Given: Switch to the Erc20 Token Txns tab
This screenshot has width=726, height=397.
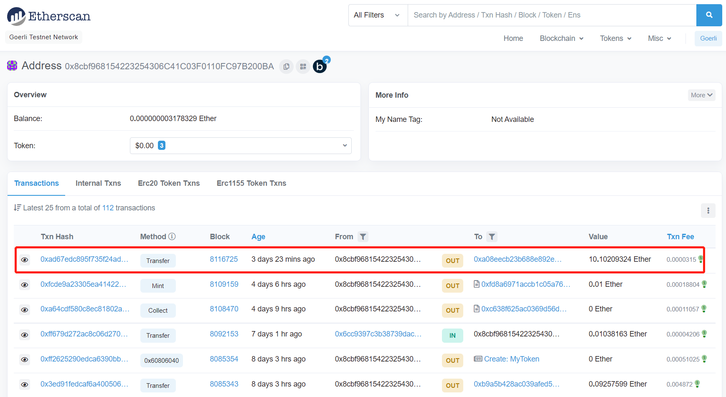Looking at the screenshot, I should click(169, 183).
